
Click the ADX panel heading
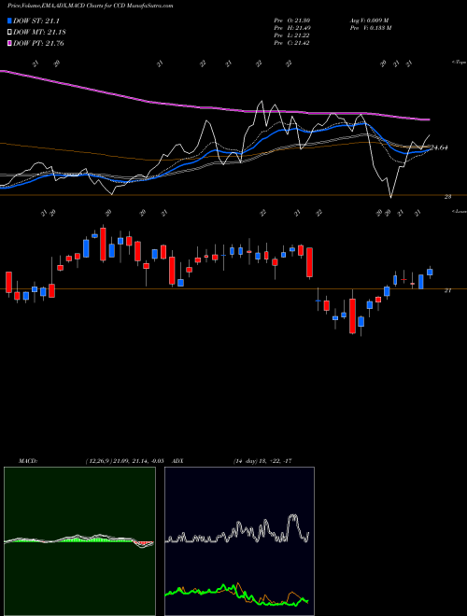coord(177,461)
